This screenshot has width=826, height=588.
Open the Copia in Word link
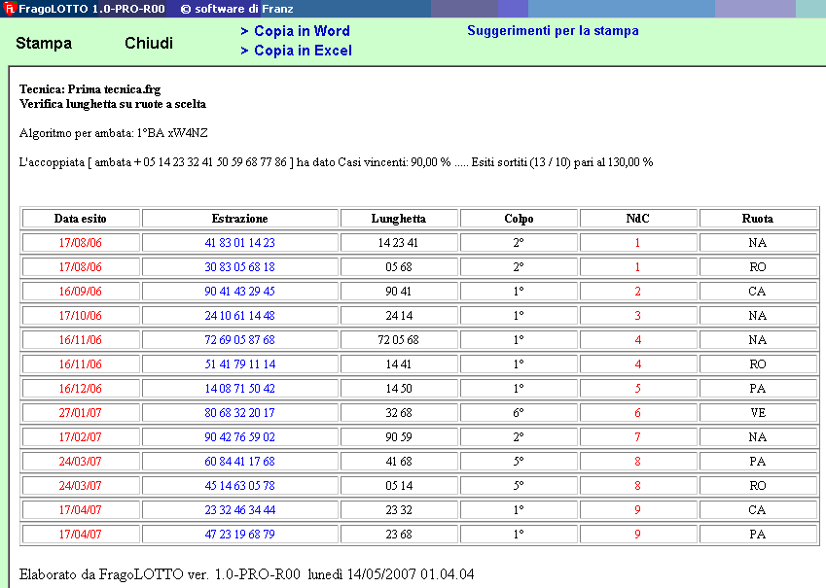[x=295, y=31]
